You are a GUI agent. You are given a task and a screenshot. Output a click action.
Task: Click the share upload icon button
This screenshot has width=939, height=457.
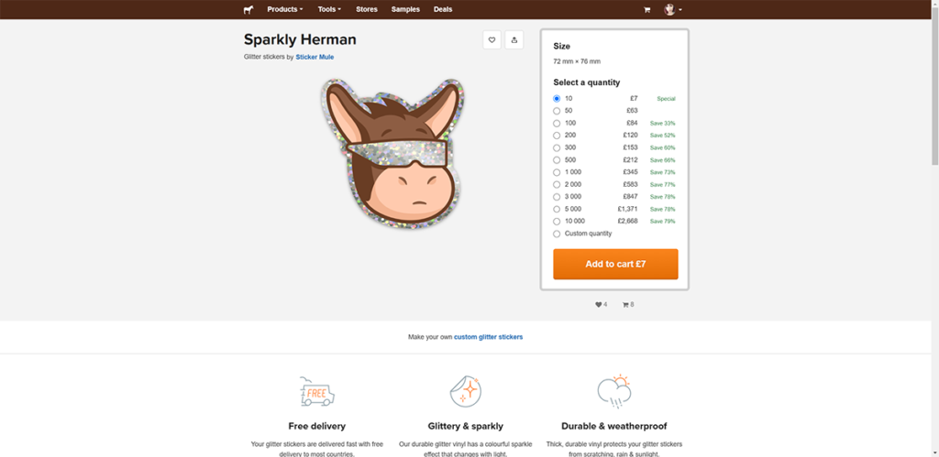pos(514,40)
